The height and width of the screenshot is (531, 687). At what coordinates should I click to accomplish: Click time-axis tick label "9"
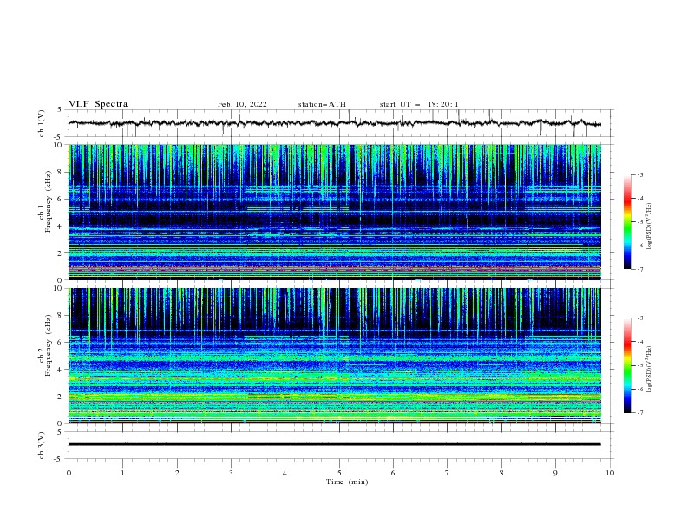pyautogui.click(x=555, y=473)
